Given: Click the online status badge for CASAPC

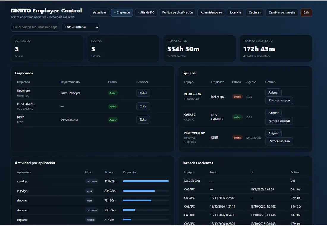Looking at the screenshot, I should click(x=237, y=117).
